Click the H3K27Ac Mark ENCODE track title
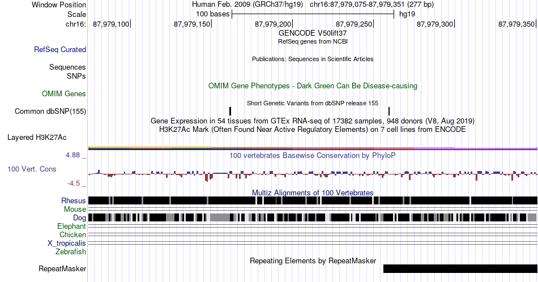The image size is (538, 282). pyautogui.click(x=313, y=129)
